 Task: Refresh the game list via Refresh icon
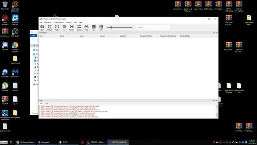point(49,28)
